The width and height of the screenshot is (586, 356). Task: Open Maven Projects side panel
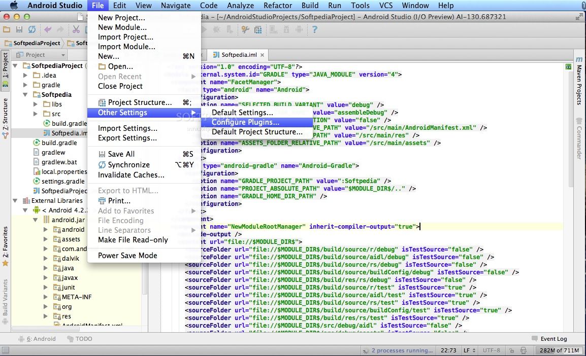pos(579,81)
